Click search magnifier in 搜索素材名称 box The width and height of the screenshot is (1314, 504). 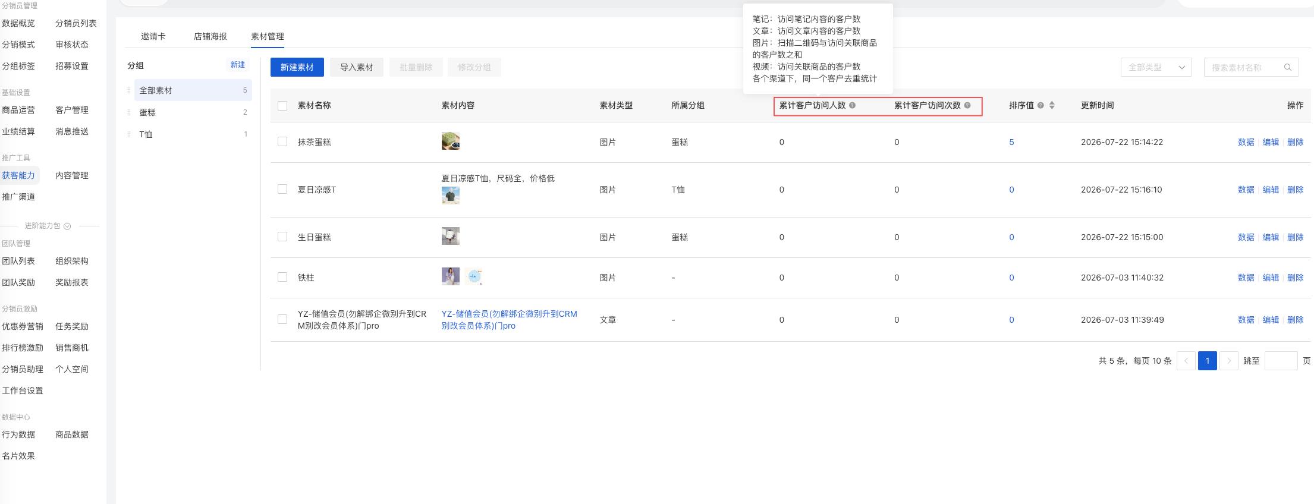1288,67
